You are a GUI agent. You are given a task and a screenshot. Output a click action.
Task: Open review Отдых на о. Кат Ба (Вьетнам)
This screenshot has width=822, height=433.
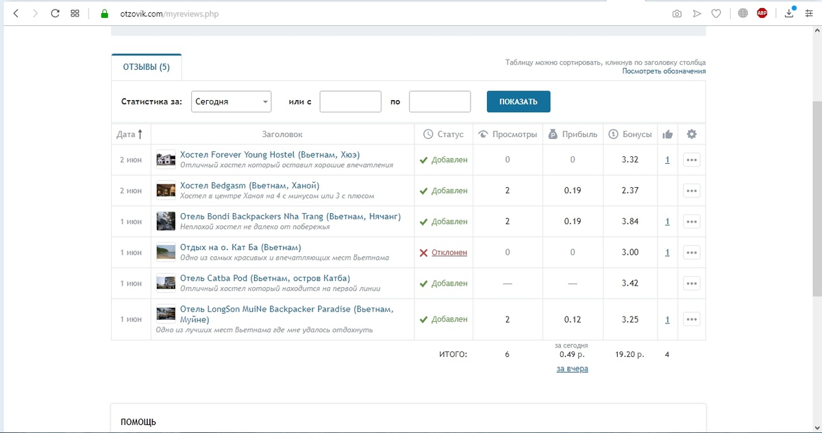[240, 247]
